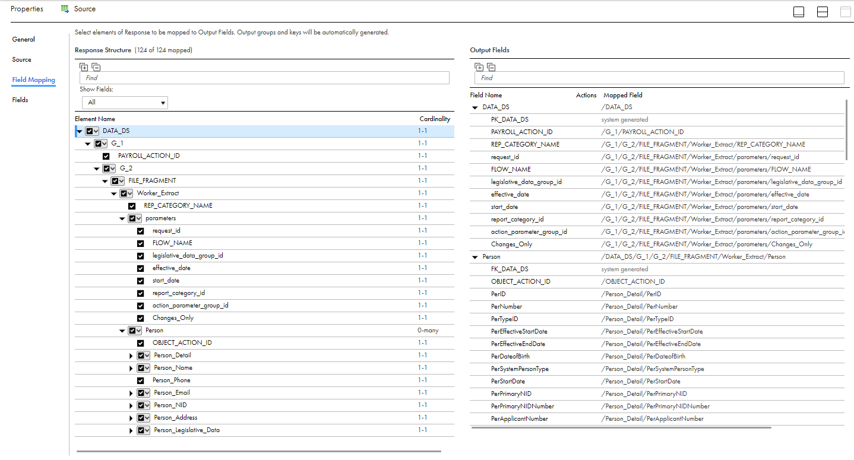Screen dimensions: 854x460
Task: Collapse the G_2 tree node
Action: pyautogui.click(x=97, y=169)
